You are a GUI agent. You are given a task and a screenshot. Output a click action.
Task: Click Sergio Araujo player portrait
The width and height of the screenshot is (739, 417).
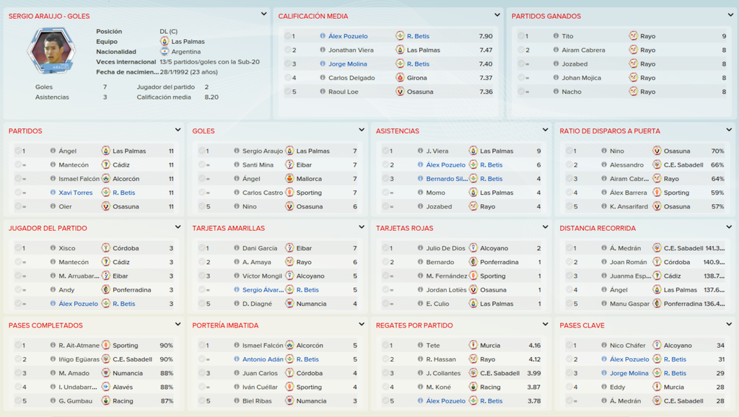(51, 51)
